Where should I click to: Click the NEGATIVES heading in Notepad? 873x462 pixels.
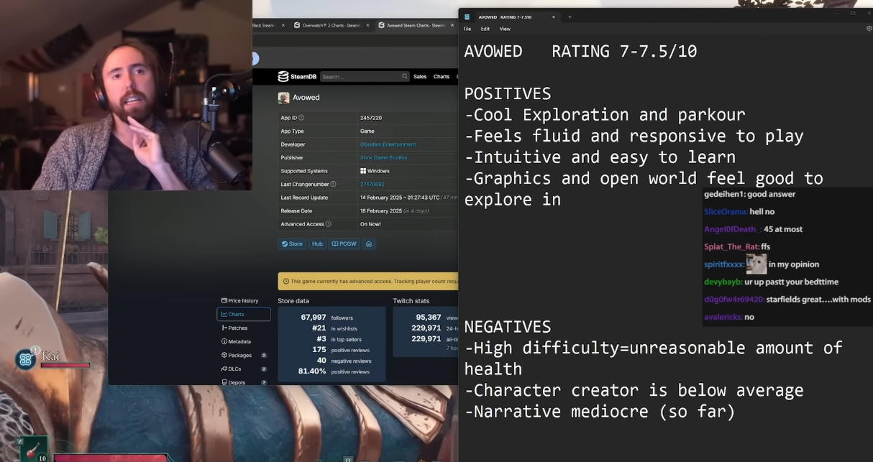click(x=508, y=327)
